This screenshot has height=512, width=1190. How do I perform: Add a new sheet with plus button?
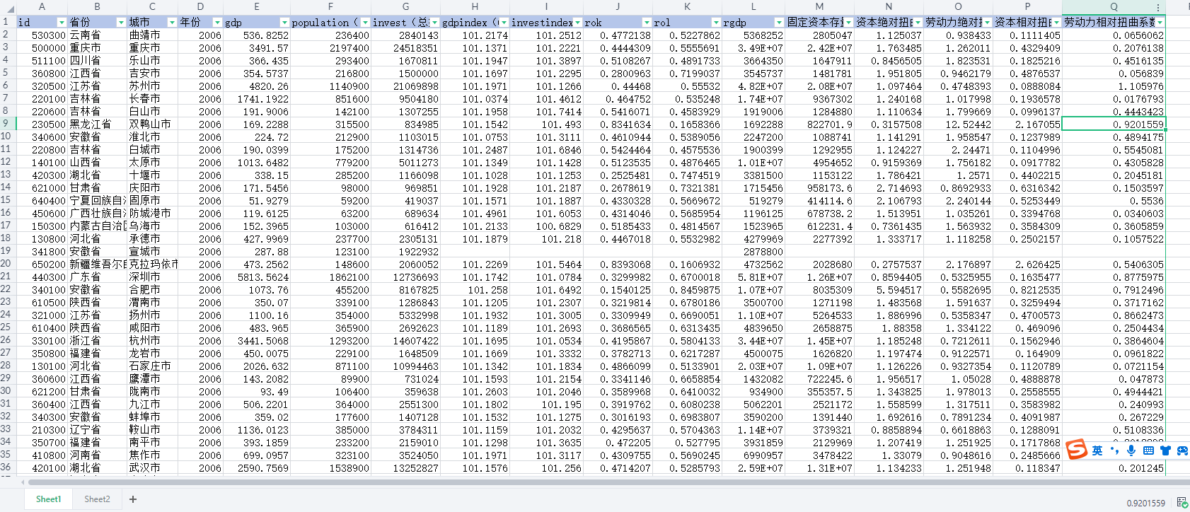point(132,499)
